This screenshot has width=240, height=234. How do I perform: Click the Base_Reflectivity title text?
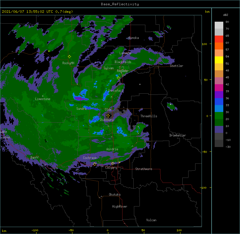[120, 4]
